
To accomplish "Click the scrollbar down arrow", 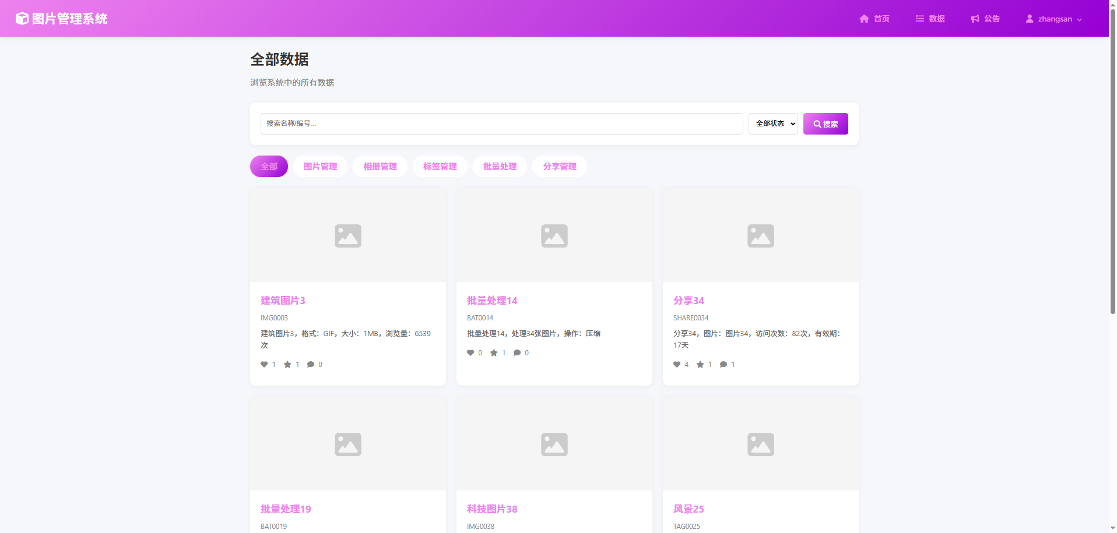I will [x=1113, y=529].
